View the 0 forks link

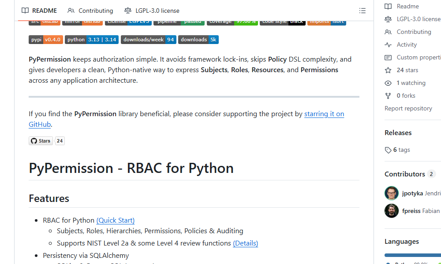[406, 95]
